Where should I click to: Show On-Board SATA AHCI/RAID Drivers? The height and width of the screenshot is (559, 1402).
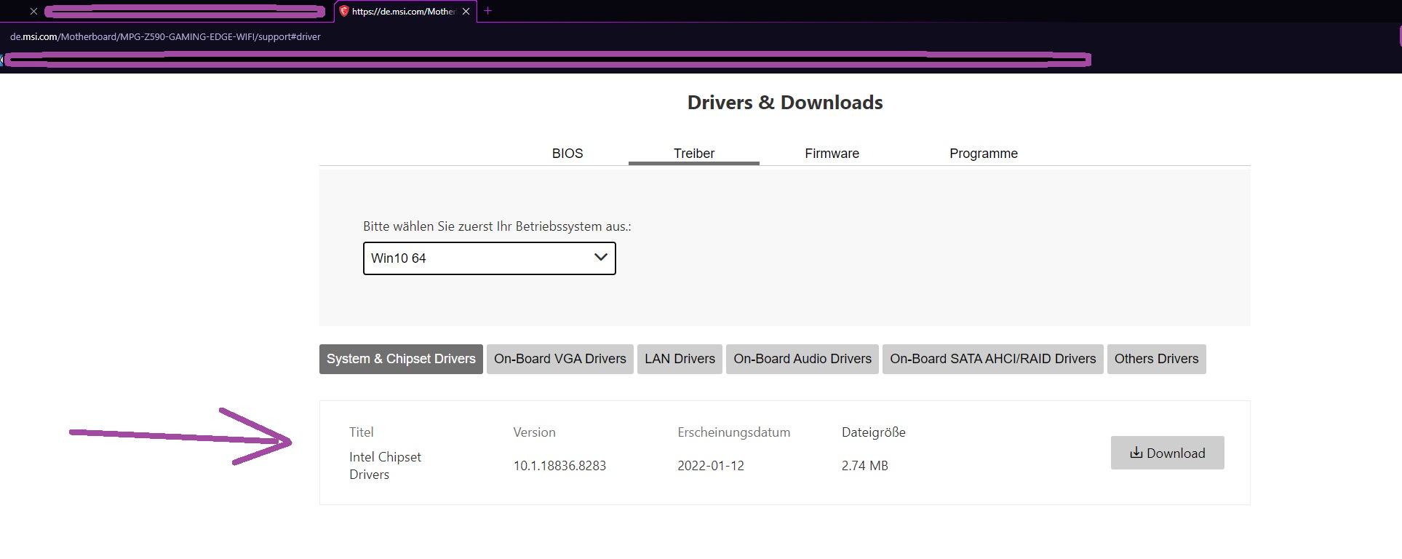tap(993, 359)
